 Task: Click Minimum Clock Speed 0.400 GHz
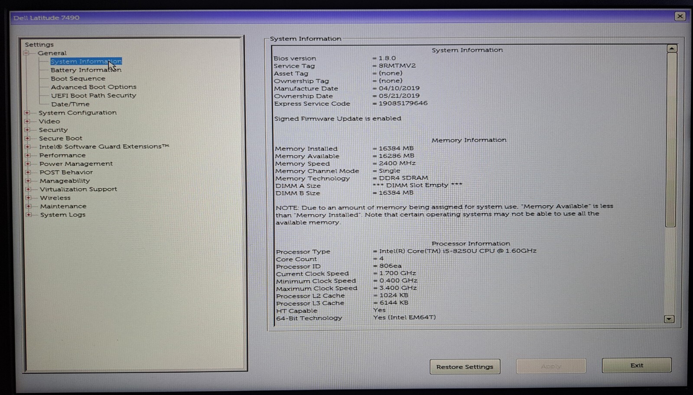pos(399,281)
